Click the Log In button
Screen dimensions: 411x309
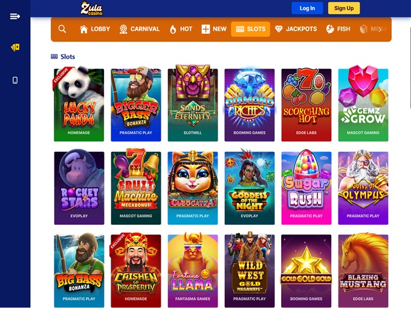click(307, 8)
